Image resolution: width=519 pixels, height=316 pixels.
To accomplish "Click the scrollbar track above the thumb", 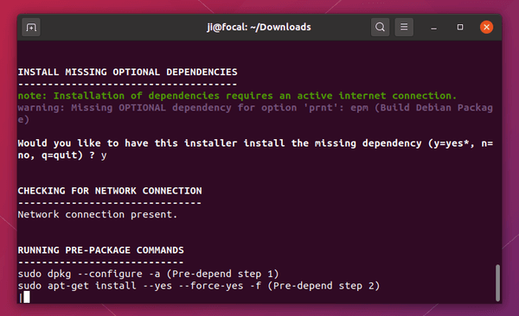I will pyautogui.click(x=497, y=152).
